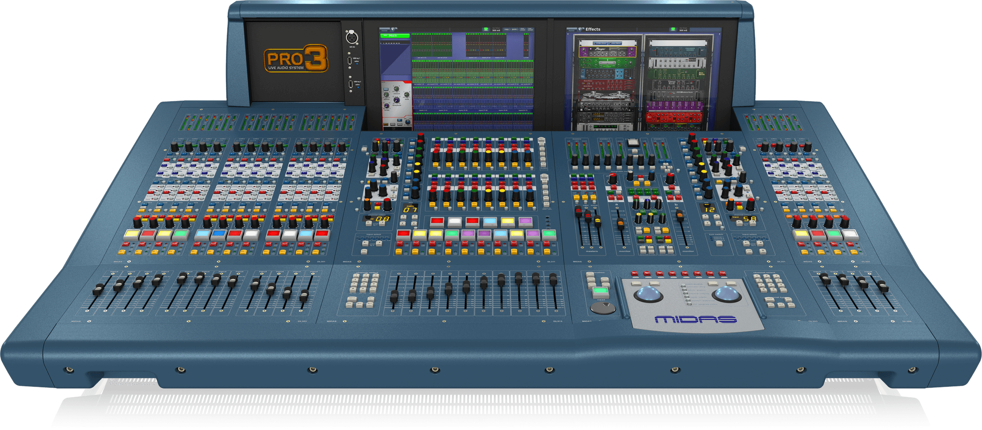
Task: Click the red knob above the monitor a fader
Action: (x=612, y=178)
